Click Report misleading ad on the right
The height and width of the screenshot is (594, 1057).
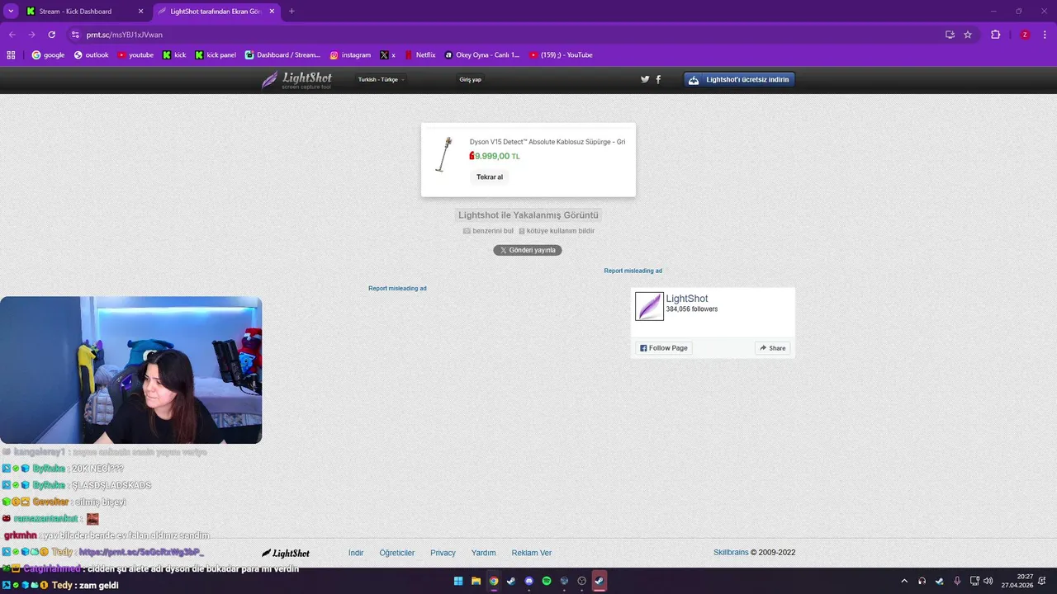[633, 271]
